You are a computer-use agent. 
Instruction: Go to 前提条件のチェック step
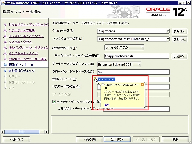[22, 71]
